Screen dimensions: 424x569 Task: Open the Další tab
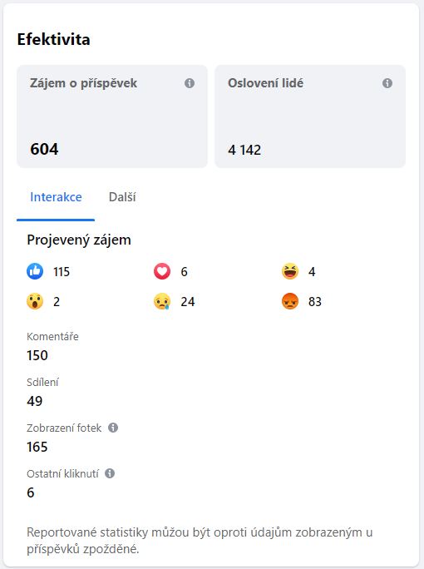coord(122,197)
